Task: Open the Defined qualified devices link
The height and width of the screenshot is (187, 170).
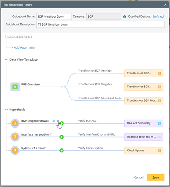Action: click(158, 16)
